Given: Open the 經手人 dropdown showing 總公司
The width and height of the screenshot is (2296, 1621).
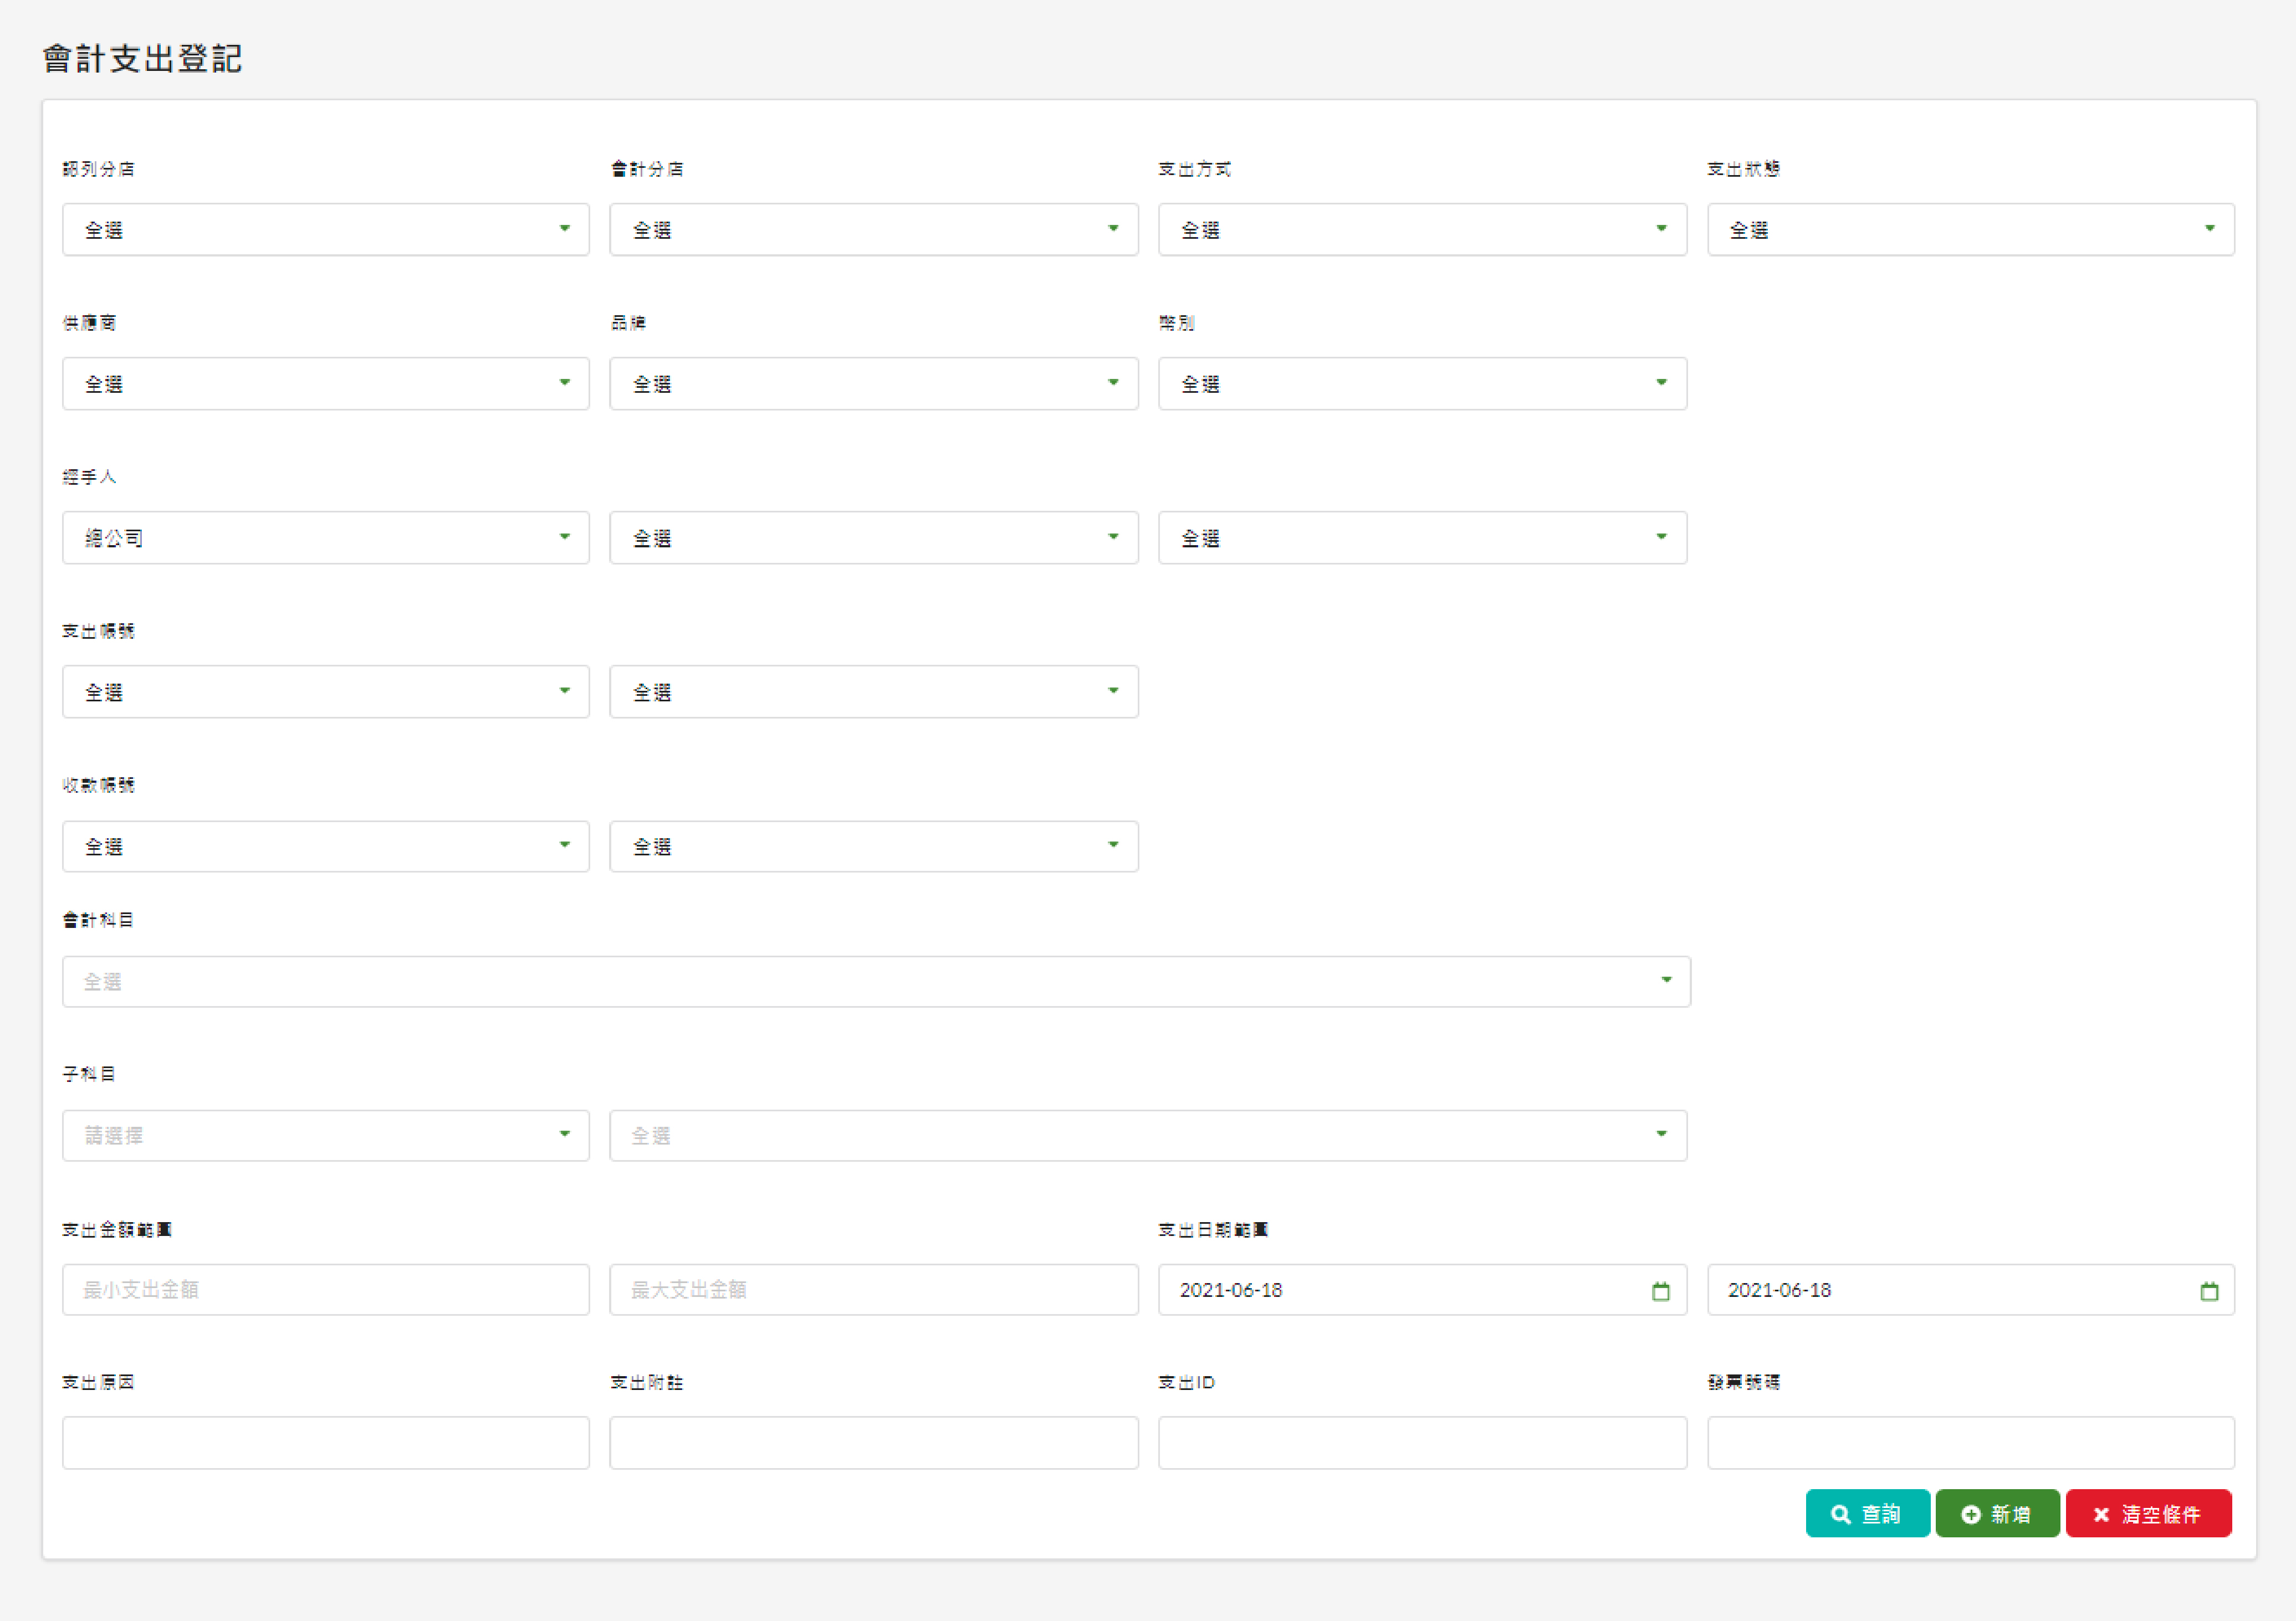Looking at the screenshot, I should [x=326, y=538].
